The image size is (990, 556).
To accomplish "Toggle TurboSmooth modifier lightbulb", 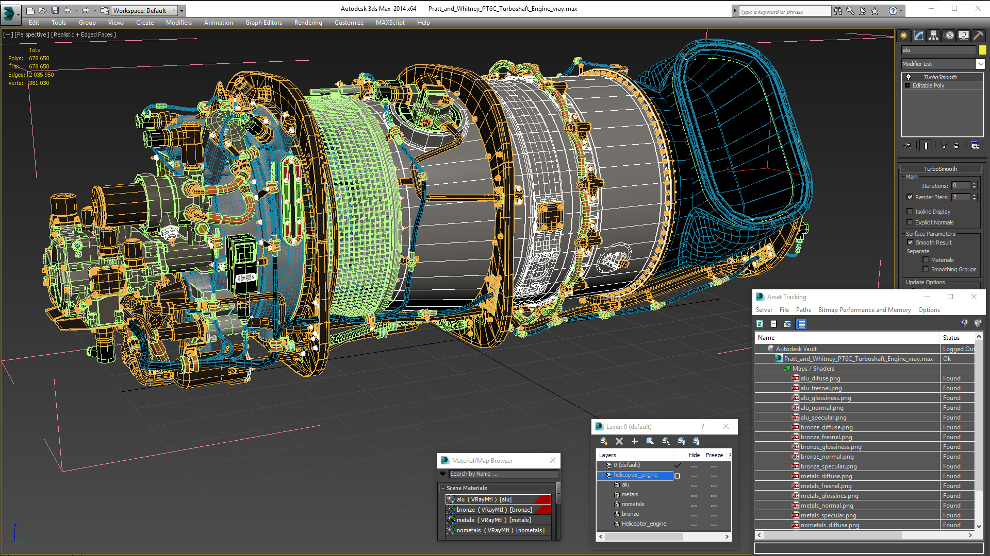I will click(909, 77).
